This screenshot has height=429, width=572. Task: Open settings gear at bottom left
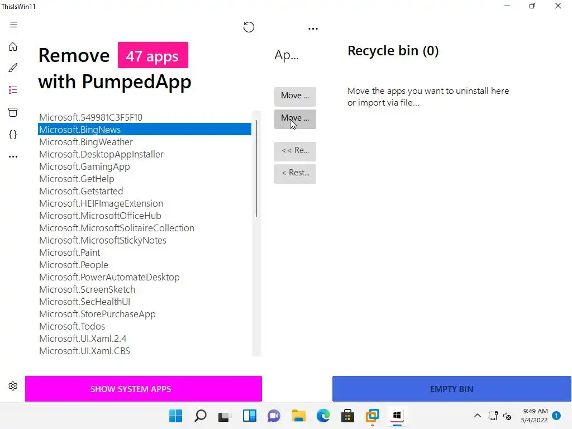pyautogui.click(x=13, y=386)
